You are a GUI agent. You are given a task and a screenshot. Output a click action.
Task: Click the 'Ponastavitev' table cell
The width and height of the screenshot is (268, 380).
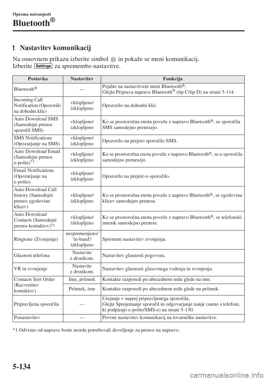pyautogui.click(x=38, y=318)
